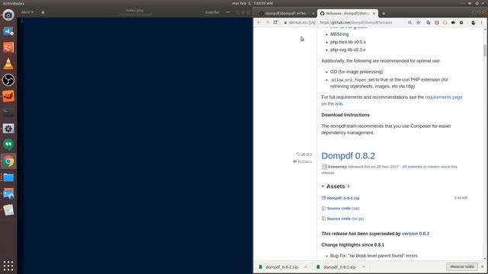Click the index.php document title in gedit
The width and height of the screenshot is (488, 274).
coord(135,11)
